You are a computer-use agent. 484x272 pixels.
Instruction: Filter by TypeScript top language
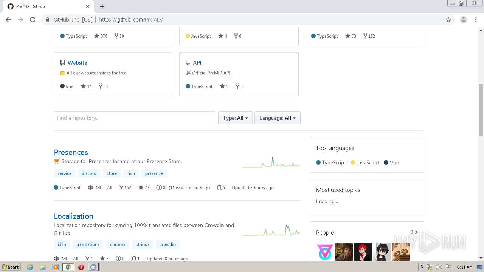(x=331, y=162)
